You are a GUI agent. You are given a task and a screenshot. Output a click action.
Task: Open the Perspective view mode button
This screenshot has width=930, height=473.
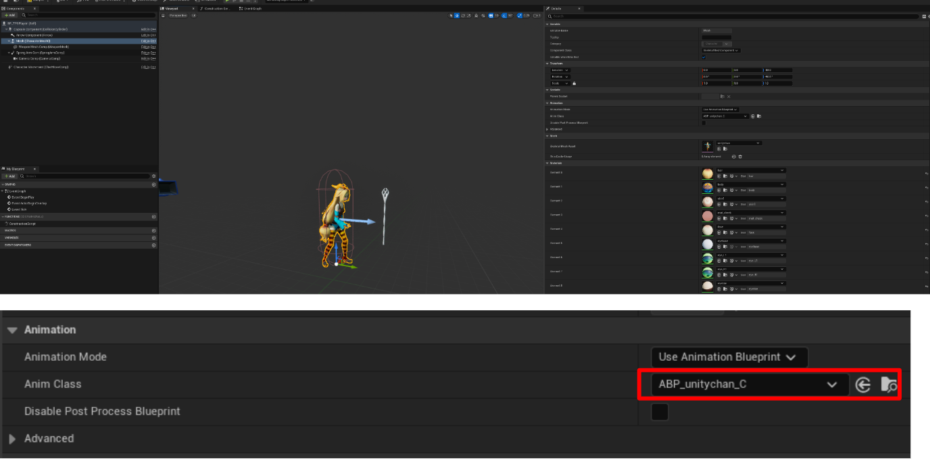pos(178,16)
